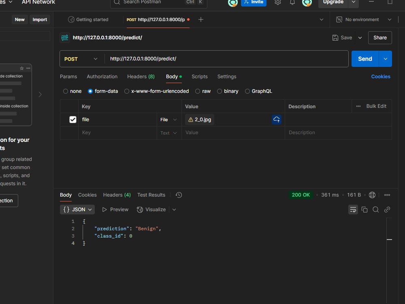Click the link icon in response toolbar
This screenshot has width=405, height=304.
387,210
